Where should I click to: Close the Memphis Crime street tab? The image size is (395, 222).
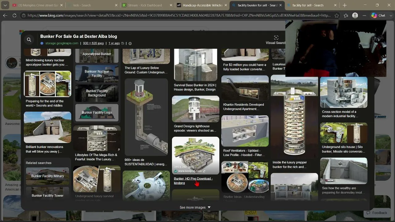tap(61, 5)
